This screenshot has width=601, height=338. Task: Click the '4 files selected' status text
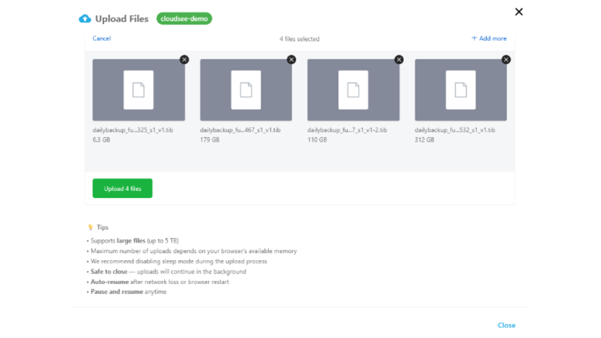coord(299,38)
